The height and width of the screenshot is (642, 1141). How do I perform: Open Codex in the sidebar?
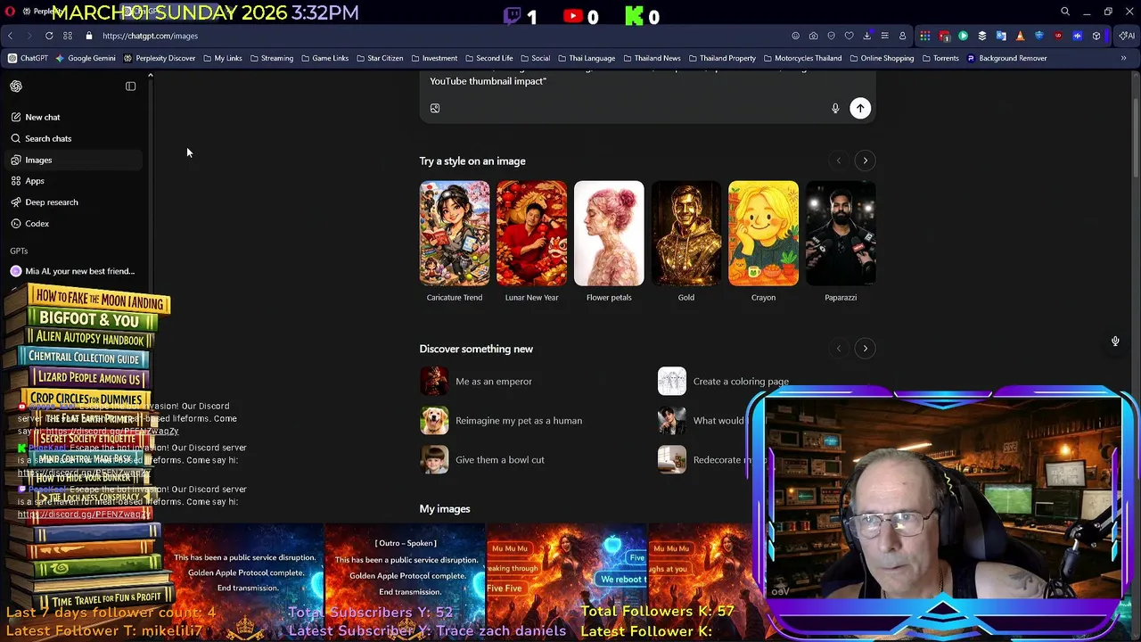pos(71,224)
